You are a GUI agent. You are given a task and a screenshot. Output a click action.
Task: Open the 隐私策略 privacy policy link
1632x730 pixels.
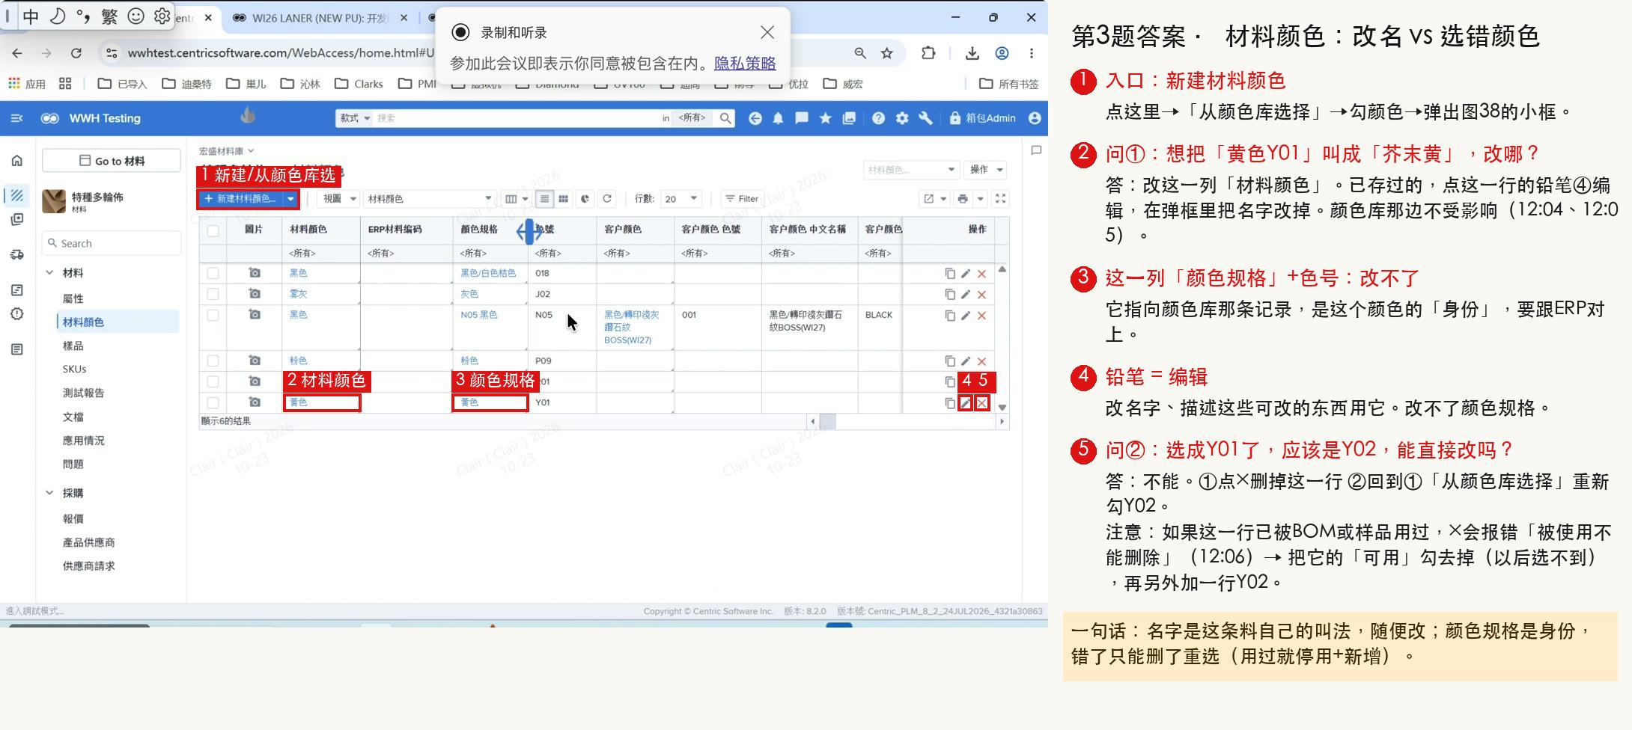click(x=745, y=64)
